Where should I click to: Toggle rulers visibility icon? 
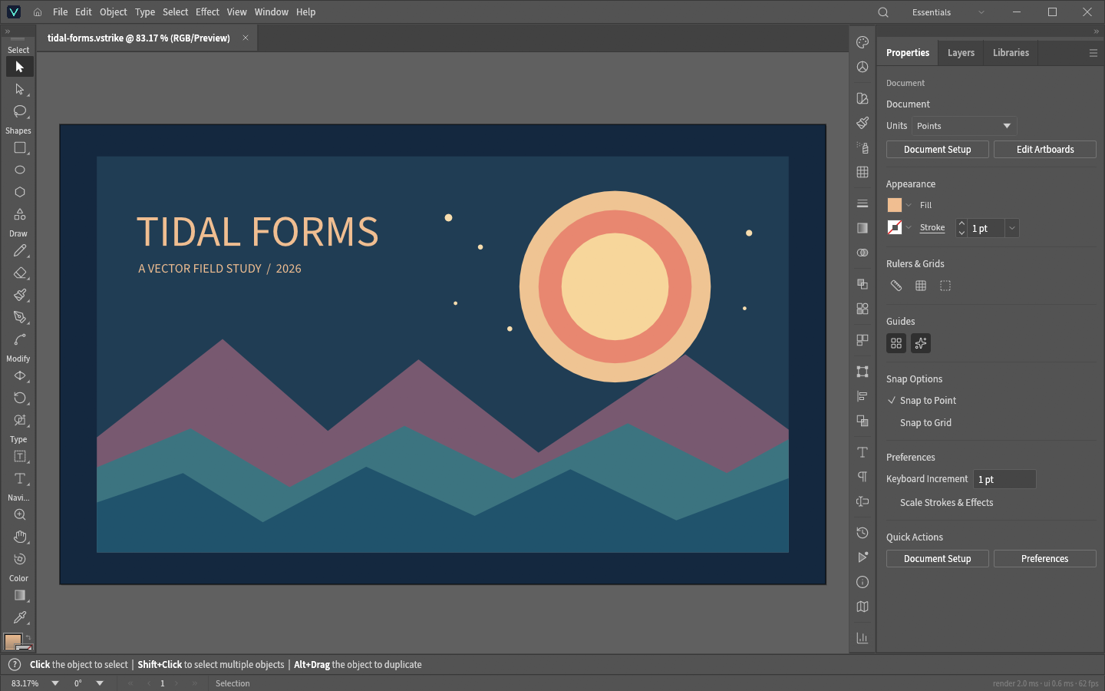point(896,286)
